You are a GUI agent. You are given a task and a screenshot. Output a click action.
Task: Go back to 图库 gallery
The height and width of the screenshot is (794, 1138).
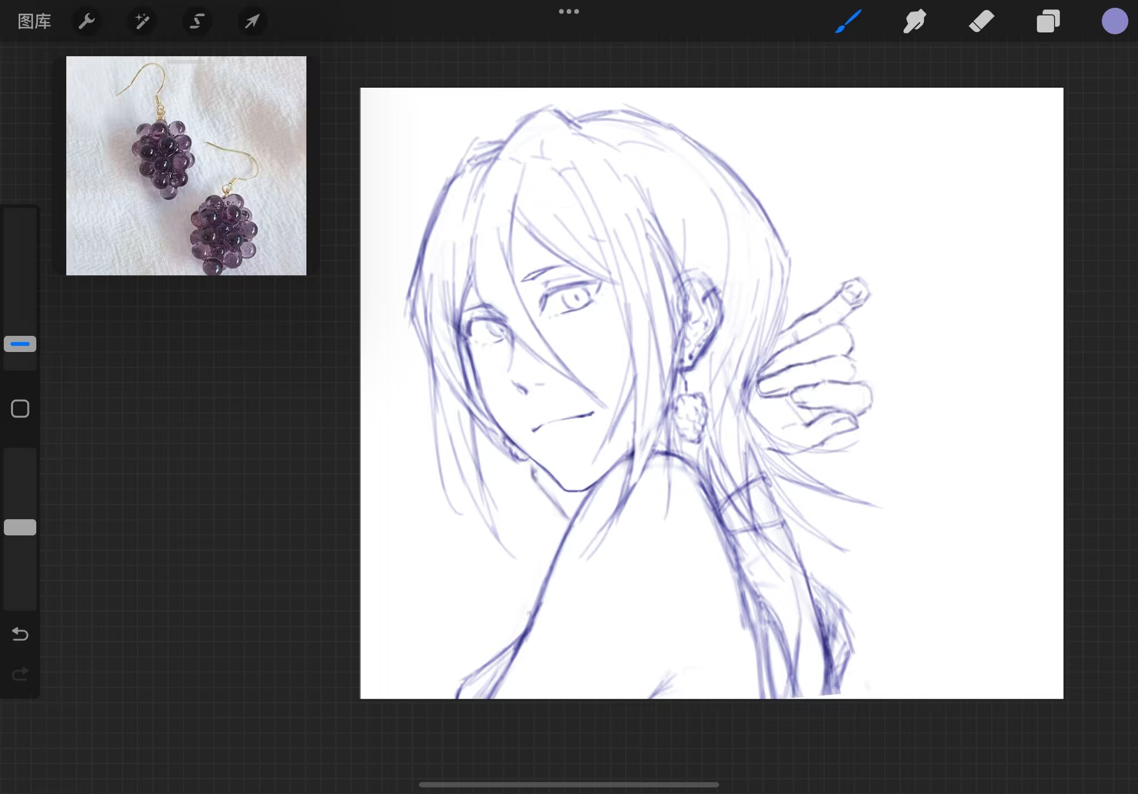tap(34, 22)
